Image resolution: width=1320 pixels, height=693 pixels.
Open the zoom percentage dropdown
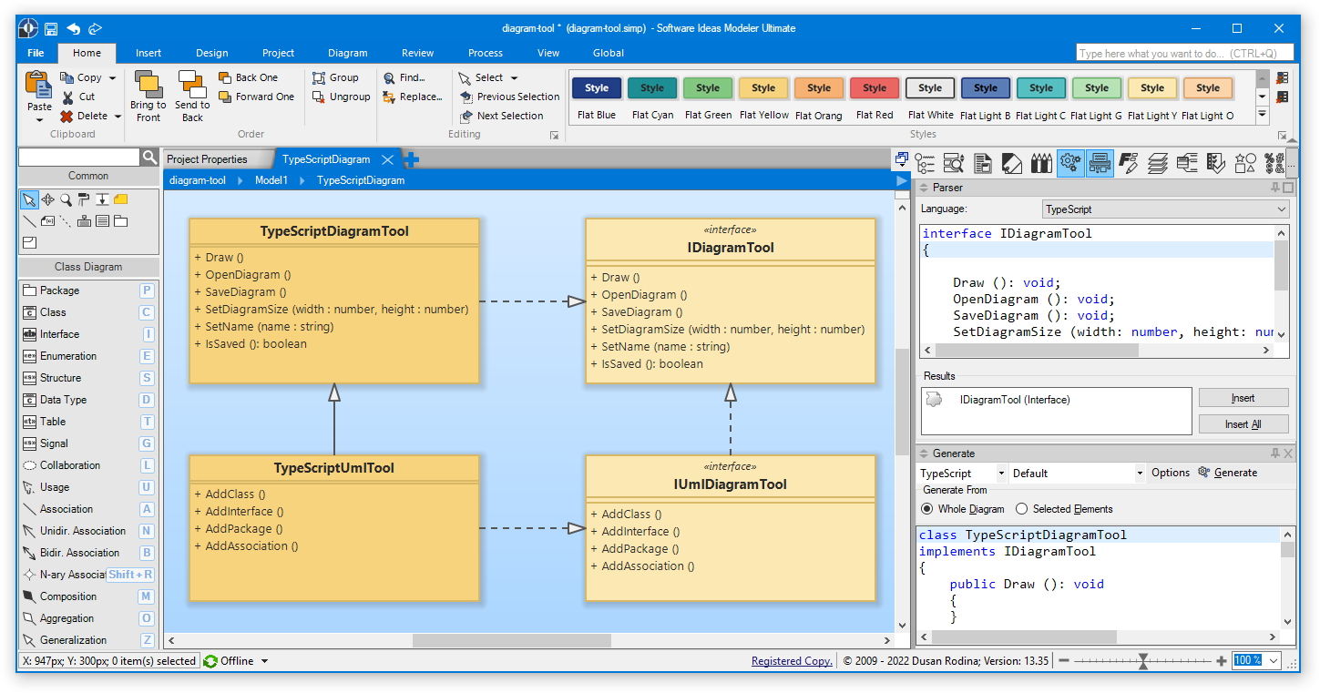(x=1273, y=661)
